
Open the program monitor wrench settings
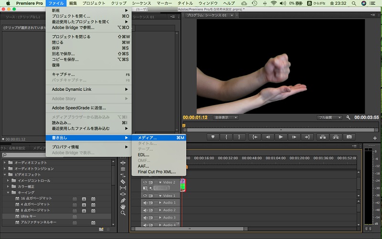coord(349,117)
